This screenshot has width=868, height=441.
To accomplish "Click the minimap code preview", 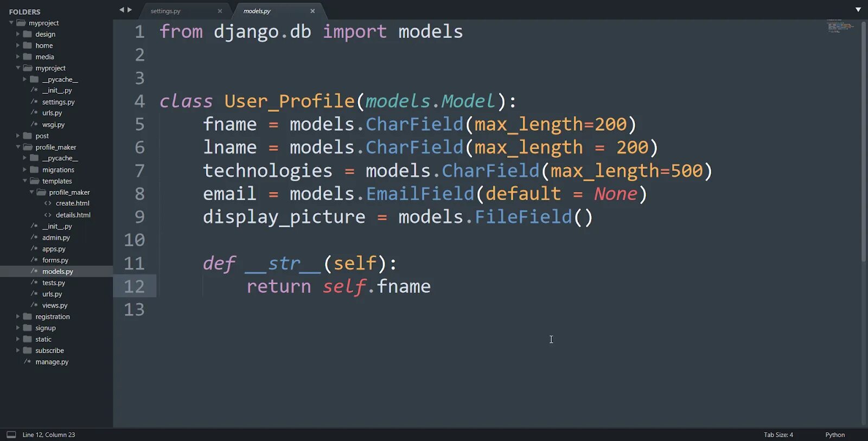I will [x=840, y=26].
